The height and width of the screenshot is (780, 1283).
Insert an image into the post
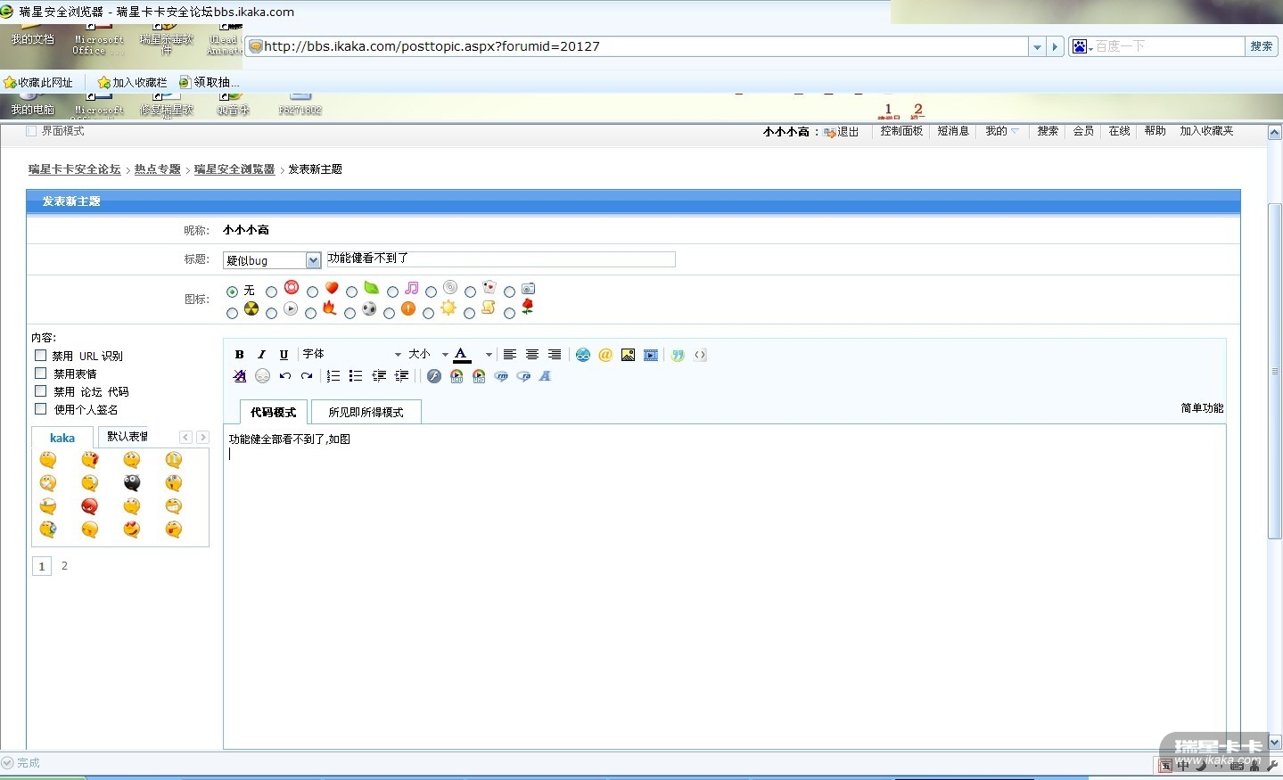pos(629,355)
